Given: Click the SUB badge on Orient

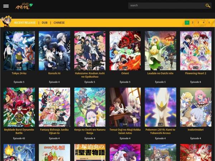Looking at the screenshot, I should coord(125,68).
